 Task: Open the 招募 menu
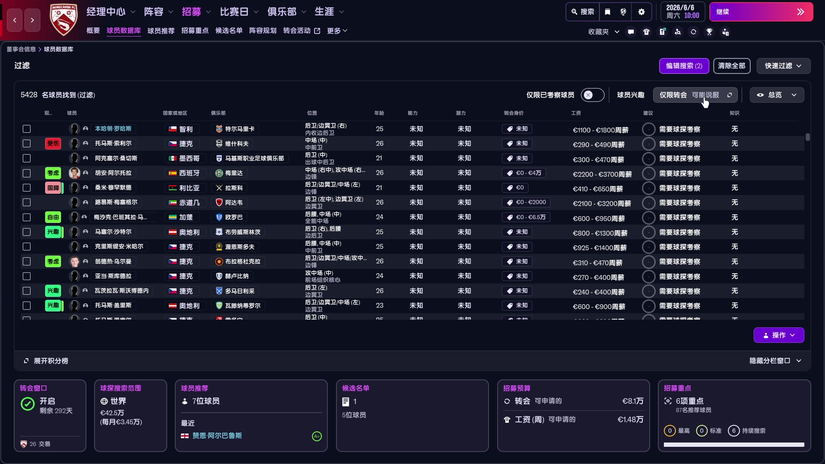(192, 12)
